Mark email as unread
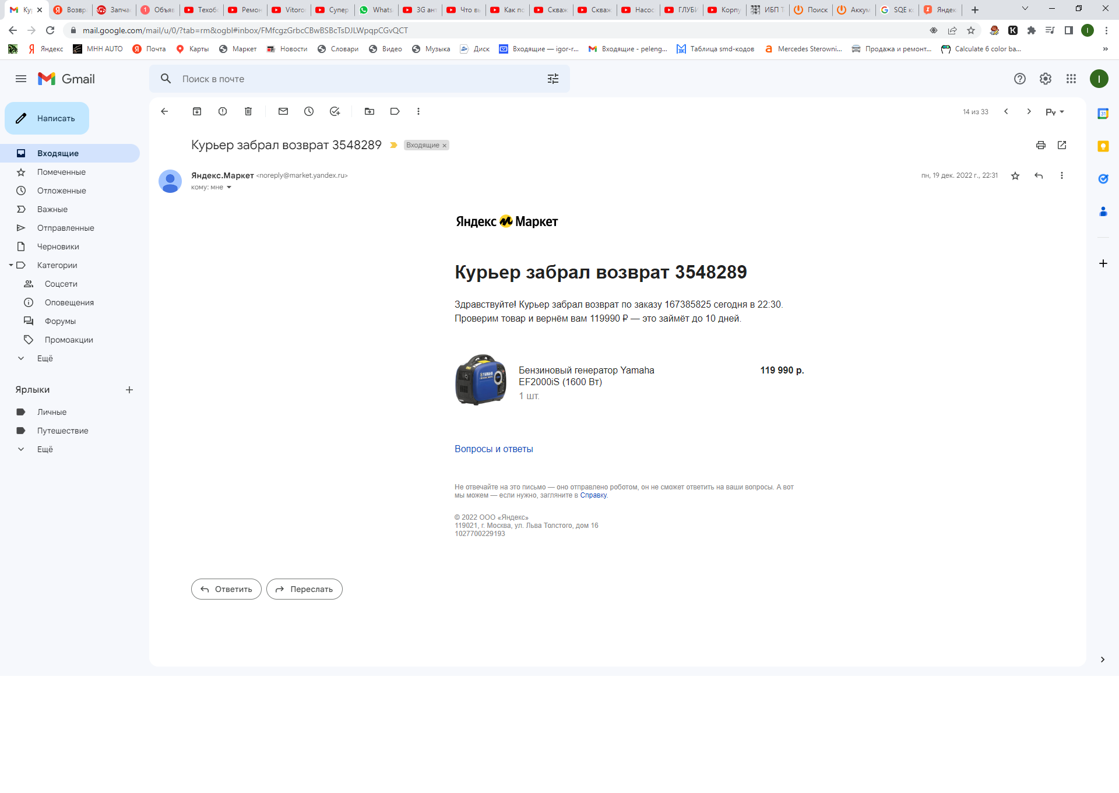This screenshot has height=793, width=1119. coord(283,111)
